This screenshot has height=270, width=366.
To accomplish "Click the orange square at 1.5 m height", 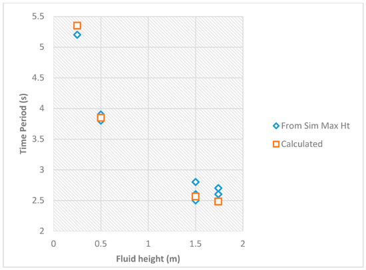I will point(196,196).
